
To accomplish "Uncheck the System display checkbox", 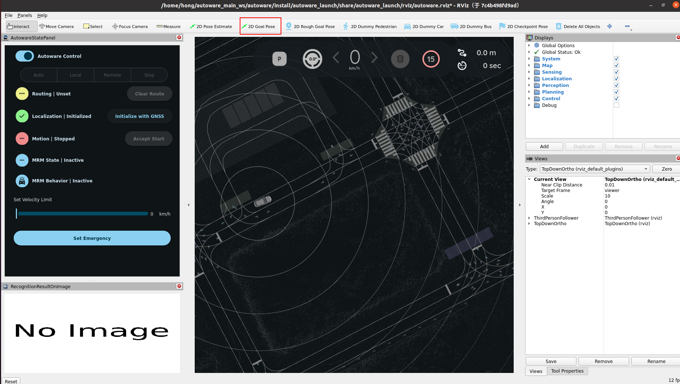I will 617,59.
